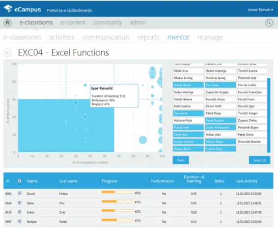Select the Furlan Andreja student tile
Viewport: 278px width, 229px height.
pos(188,92)
